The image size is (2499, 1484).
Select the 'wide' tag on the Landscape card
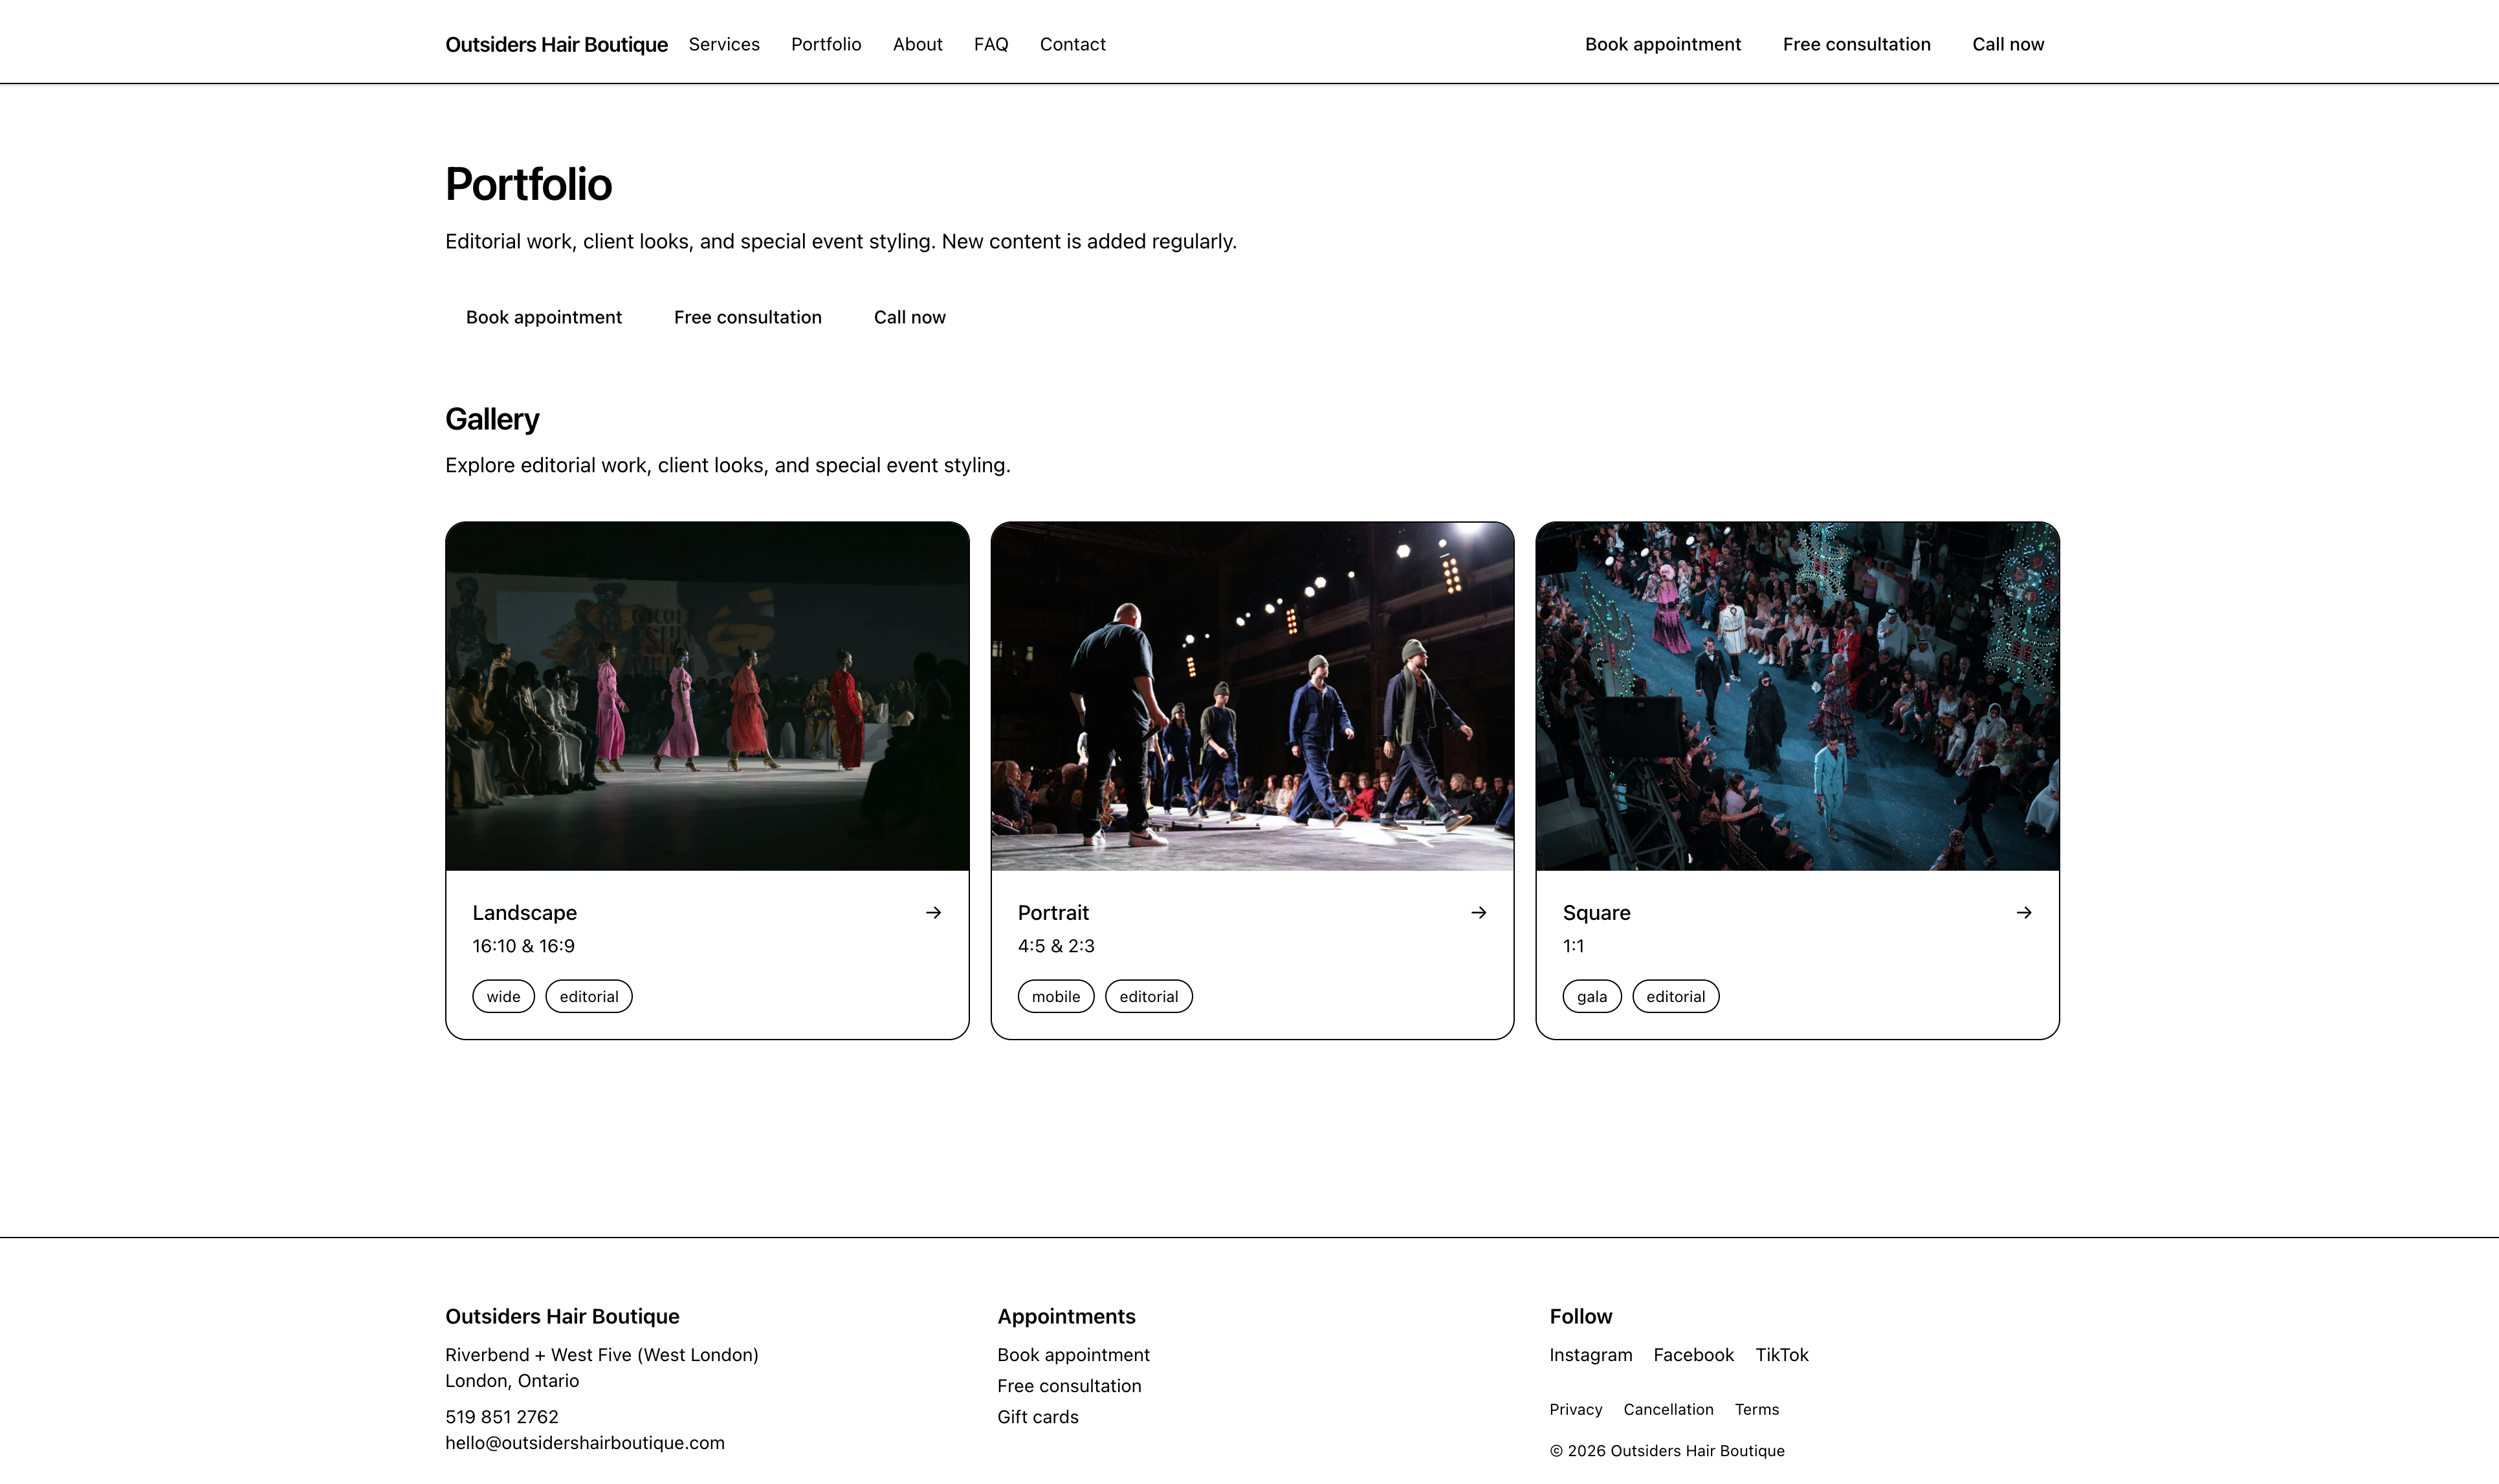pos(503,996)
